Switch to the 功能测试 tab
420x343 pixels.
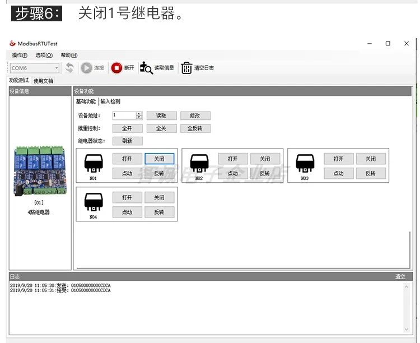tap(18, 81)
